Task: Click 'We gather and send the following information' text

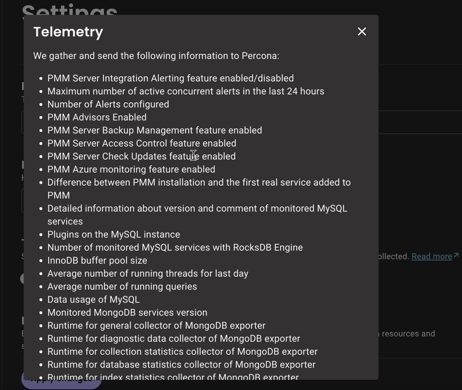Action: (156, 56)
